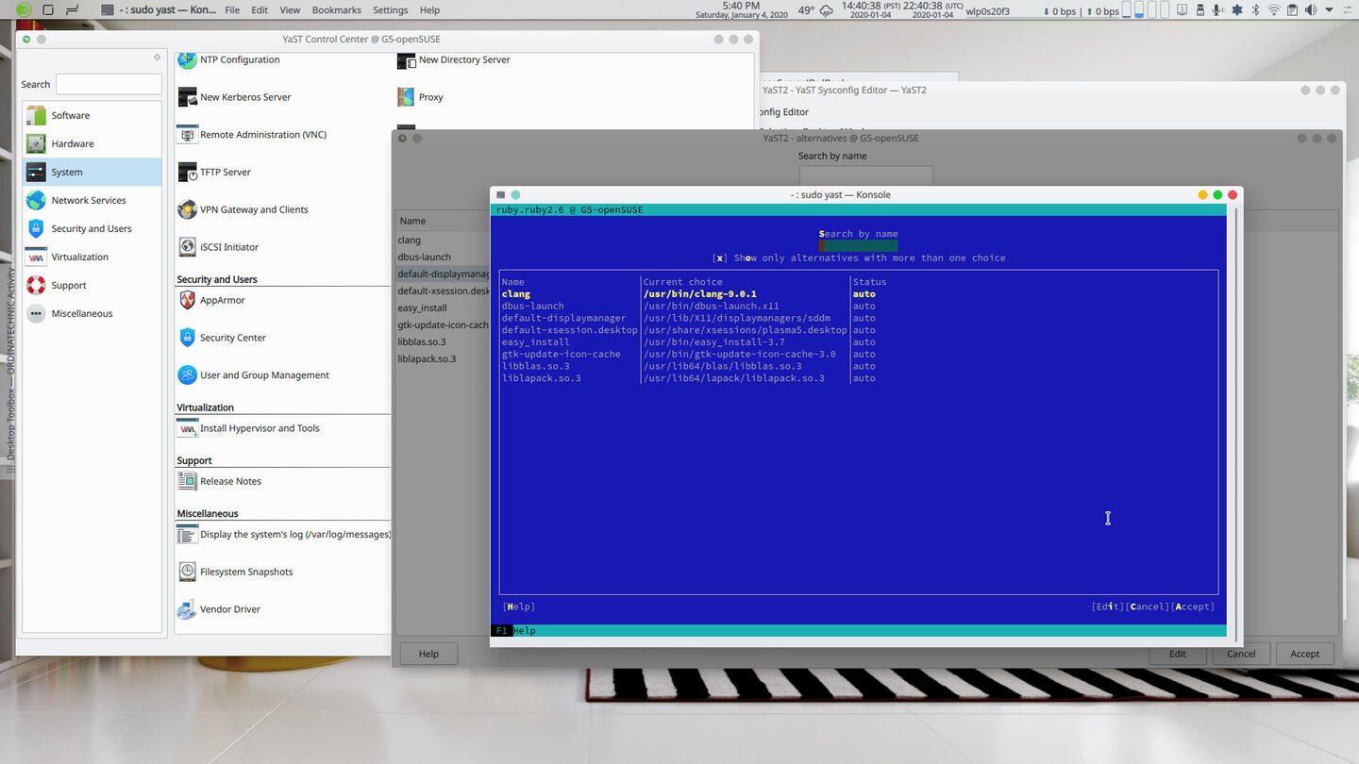Select the Support category in the sidebar
The width and height of the screenshot is (1359, 764).
[92, 285]
